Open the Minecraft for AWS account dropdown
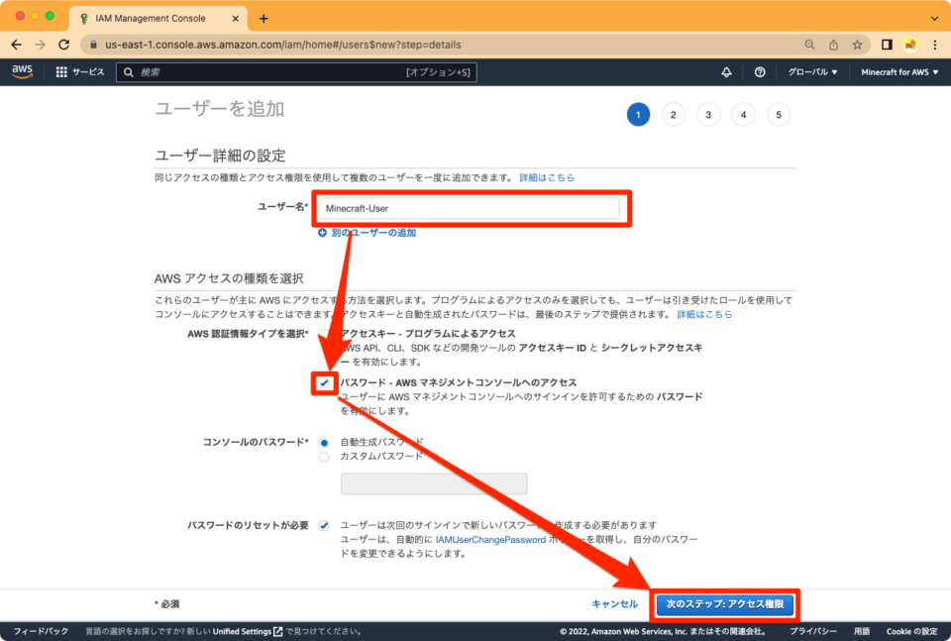This screenshot has width=951, height=641. point(898,71)
